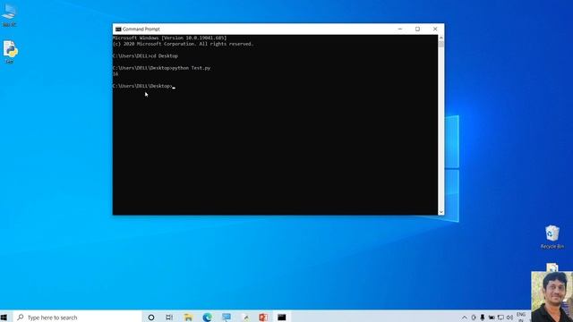Select the Recycle Bin desktop icon

(552, 237)
